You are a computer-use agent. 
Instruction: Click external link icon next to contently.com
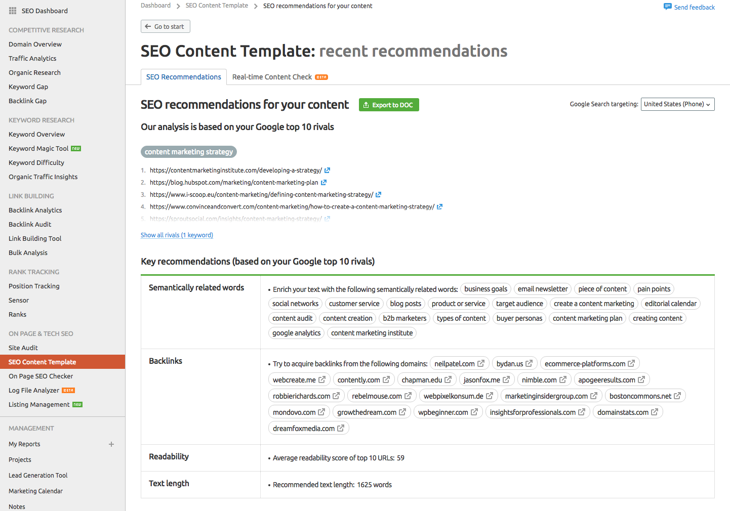pyautogui.click(x=386, y=379)
